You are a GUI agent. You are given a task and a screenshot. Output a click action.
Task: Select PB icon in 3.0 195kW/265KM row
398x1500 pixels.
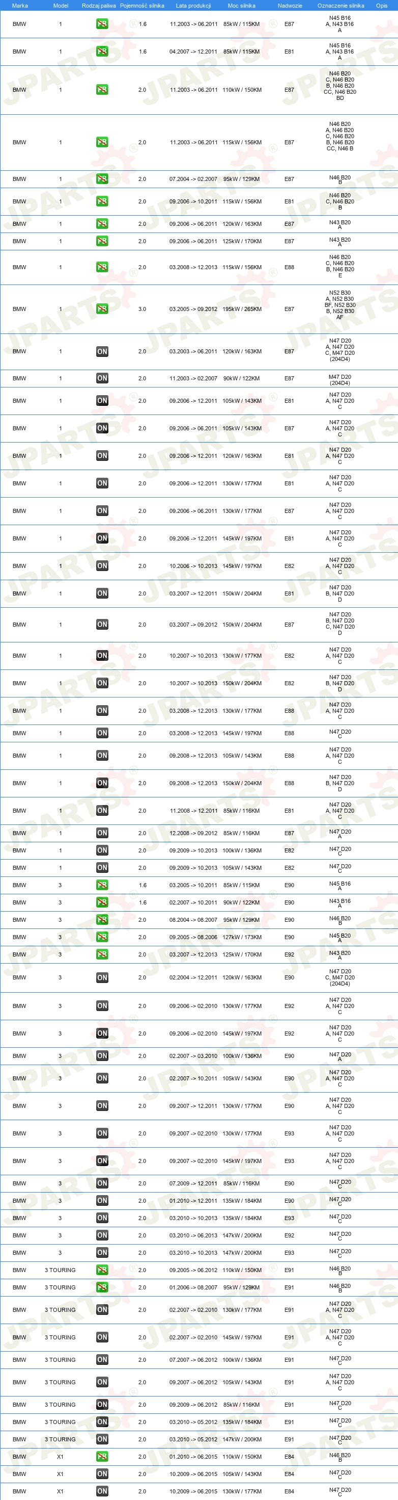tap(102, 308)
